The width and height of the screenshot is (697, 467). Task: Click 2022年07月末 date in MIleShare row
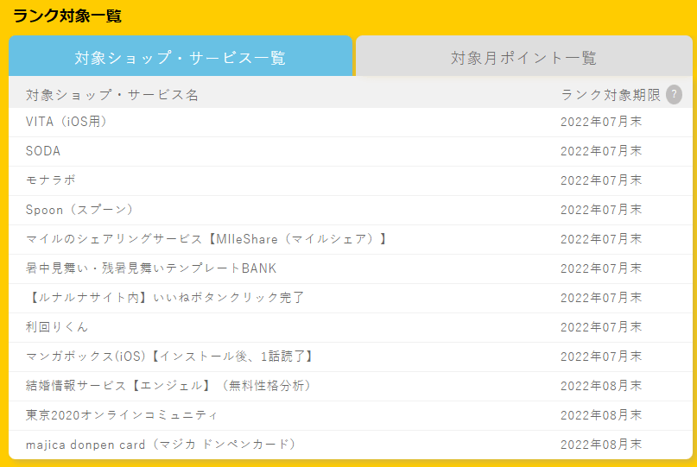point(601,239)
